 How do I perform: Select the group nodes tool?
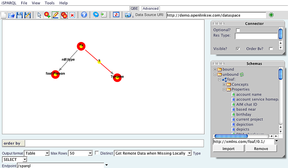[x=64, y=15]
